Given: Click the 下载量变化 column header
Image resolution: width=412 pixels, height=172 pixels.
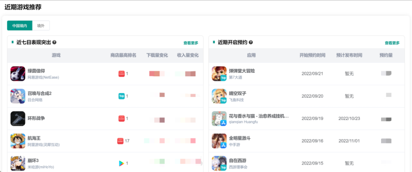Looking at the screenshot, I should pos(157,55).
